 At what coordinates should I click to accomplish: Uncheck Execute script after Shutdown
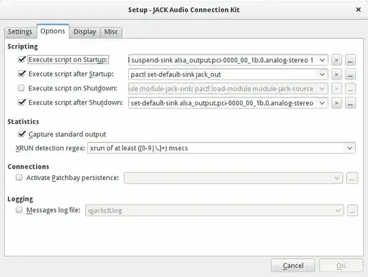point(21,102)
